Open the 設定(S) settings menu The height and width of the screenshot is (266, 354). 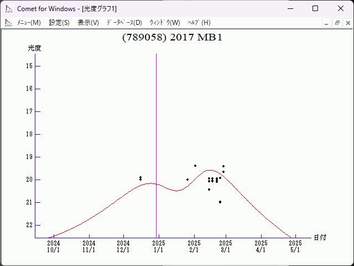(x=59, y=23)
